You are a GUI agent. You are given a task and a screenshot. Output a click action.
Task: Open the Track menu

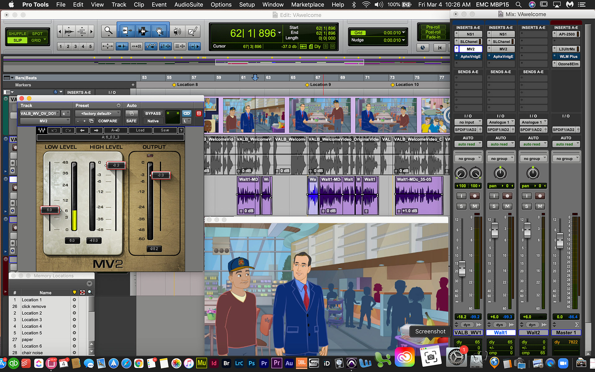point(119,5)
